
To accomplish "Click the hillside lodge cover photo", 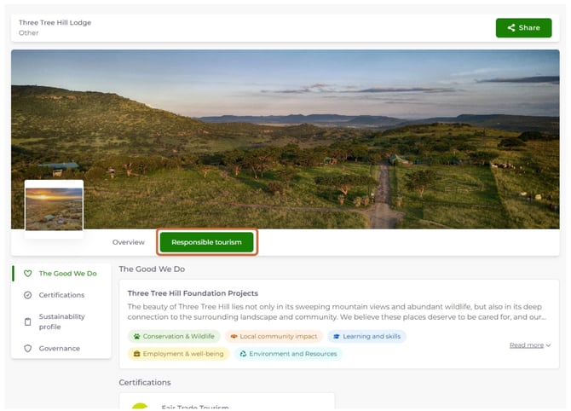I will pos(285,139).
